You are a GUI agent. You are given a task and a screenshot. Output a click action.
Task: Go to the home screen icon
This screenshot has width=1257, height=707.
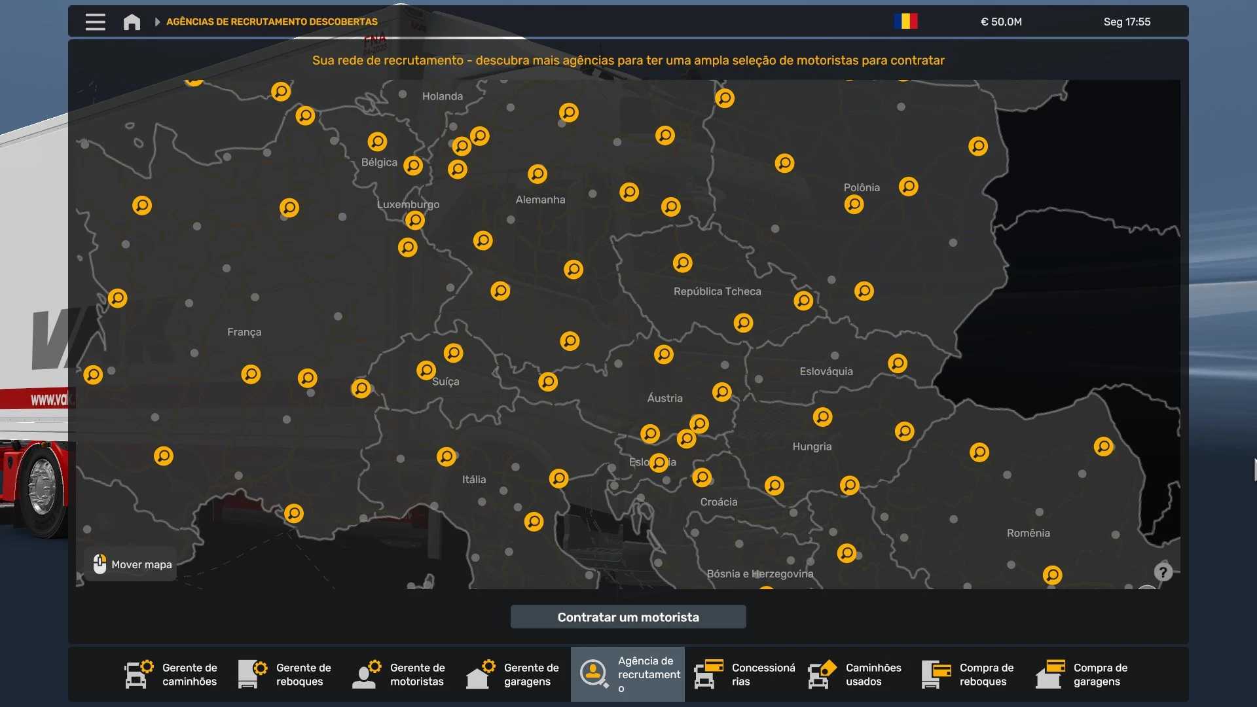(x=132, y=22)
